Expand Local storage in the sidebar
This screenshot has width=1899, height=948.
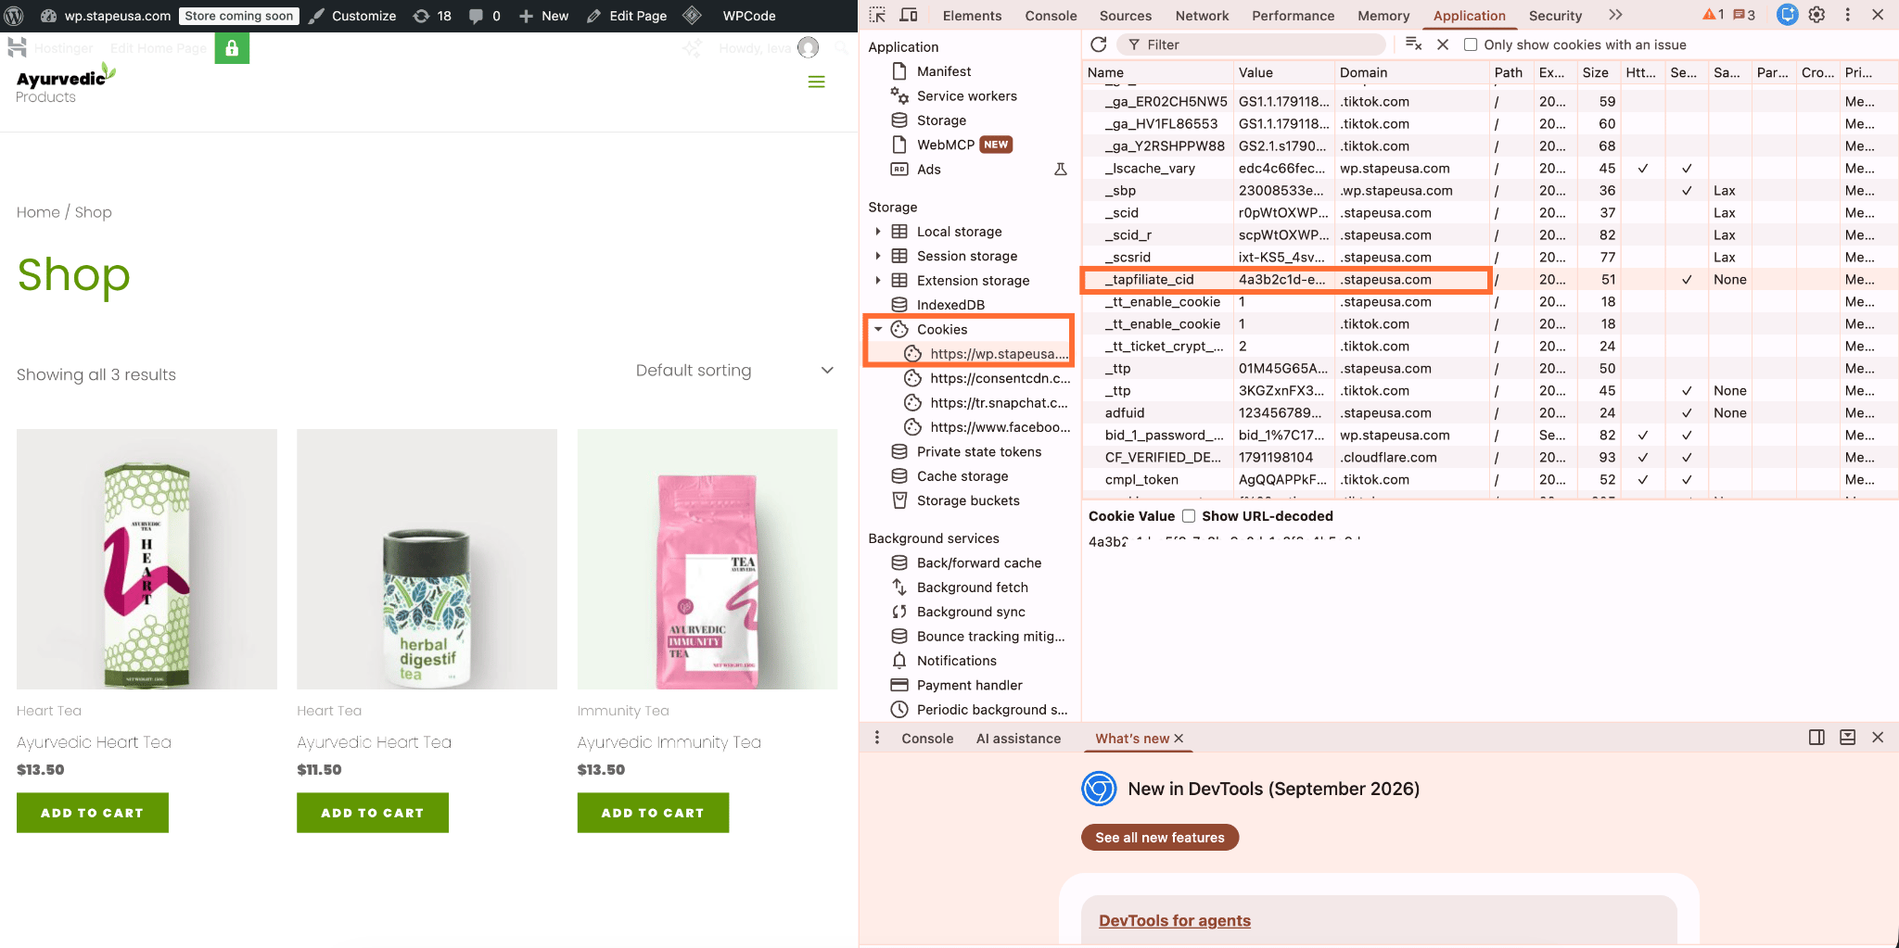tap(878, 232)
